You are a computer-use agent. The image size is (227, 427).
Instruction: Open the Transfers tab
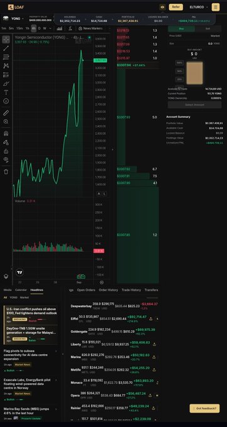151,290
